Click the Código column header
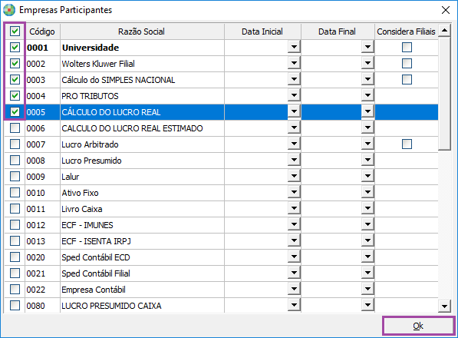458x338 pixels. pos(42,31)
